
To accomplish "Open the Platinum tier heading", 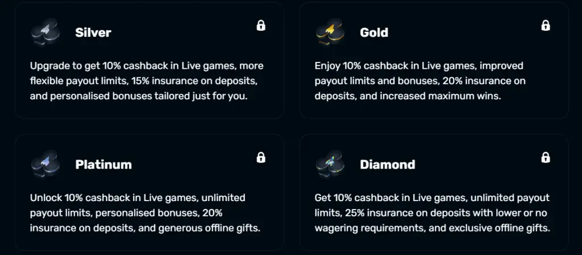I will pyautogui.click(x=103, y=165).
